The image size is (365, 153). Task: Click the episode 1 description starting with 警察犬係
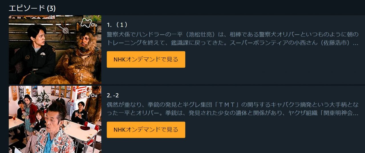tap(233, 39)
